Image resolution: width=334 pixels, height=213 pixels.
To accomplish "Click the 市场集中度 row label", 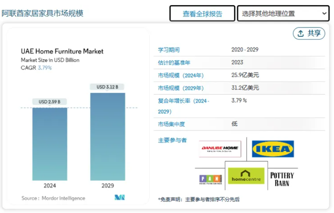I will click(172, 124).
